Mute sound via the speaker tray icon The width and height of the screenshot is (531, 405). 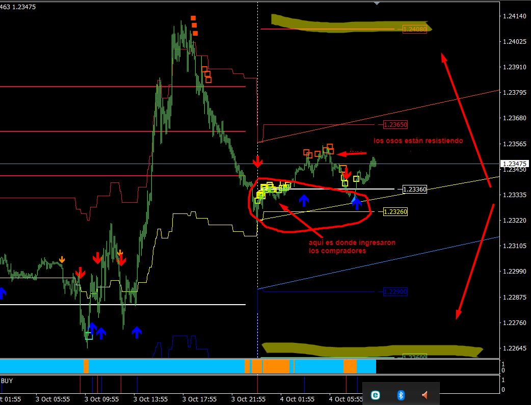pyautogui.click(x=424, y=395)
